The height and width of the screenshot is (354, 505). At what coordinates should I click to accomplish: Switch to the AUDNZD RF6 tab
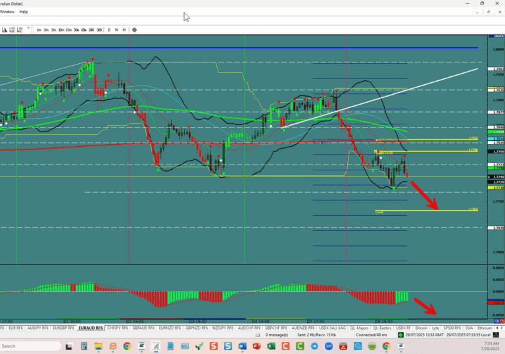coord(302,328)
